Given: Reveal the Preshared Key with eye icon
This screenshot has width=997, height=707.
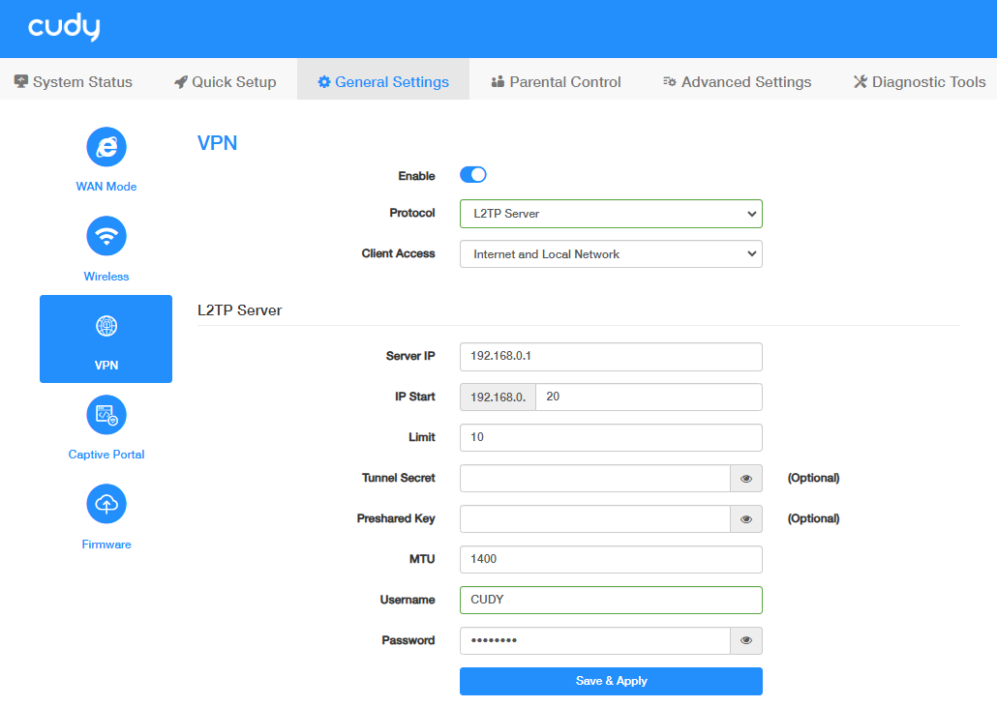Looking at the screenshot, I should click(746, 519).
